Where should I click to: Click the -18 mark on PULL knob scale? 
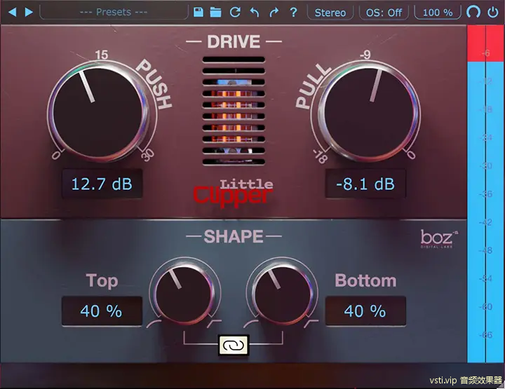(x=321, y=156)
